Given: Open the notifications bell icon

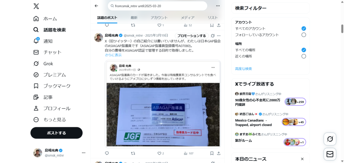Looking at the screenshot, I should (36, 41).
